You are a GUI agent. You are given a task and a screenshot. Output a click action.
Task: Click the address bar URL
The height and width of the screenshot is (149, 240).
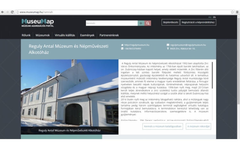(x=36, y=12)
